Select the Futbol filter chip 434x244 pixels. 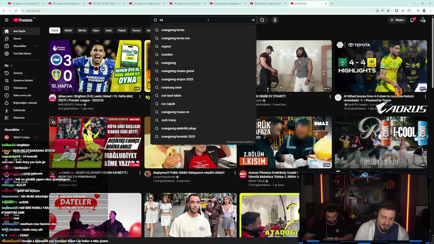tap(122, 30)
